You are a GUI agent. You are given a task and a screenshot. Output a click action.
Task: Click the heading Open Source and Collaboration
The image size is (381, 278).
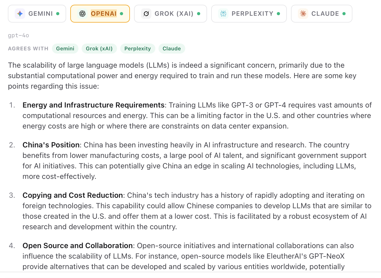click(77, 246)
